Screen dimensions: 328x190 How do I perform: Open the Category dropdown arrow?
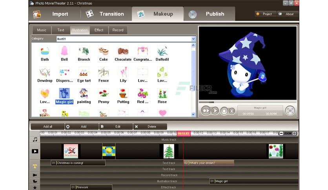pos(193,39)
